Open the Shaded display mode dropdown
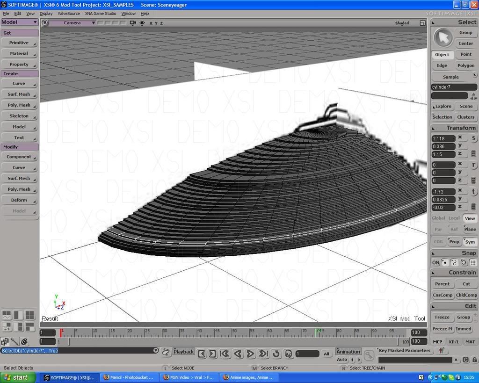 click(x=402, y=23)
